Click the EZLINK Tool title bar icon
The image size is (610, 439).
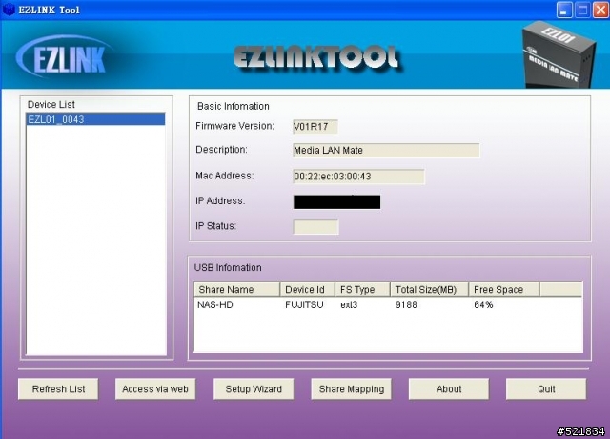click(9, 10)
